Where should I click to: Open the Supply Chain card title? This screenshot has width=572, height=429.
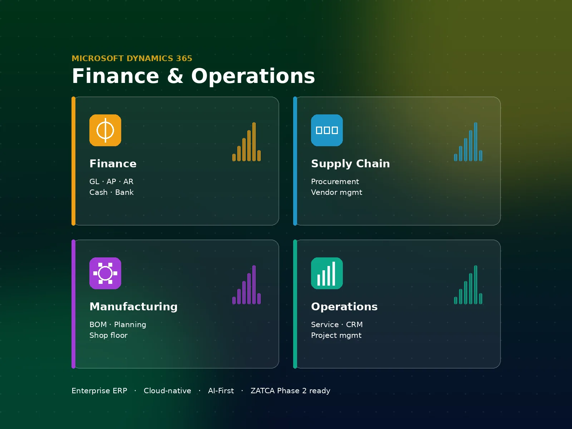[350, 164]
